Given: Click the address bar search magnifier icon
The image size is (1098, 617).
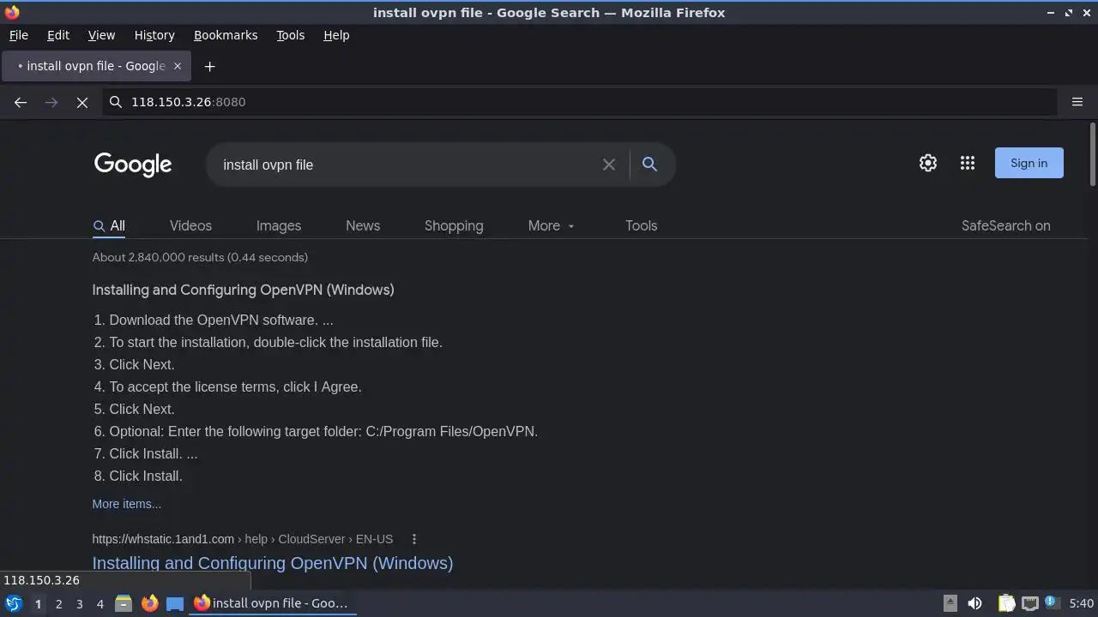Looking at the screenshot, I should pyautogui.click(x=116, y=102).
